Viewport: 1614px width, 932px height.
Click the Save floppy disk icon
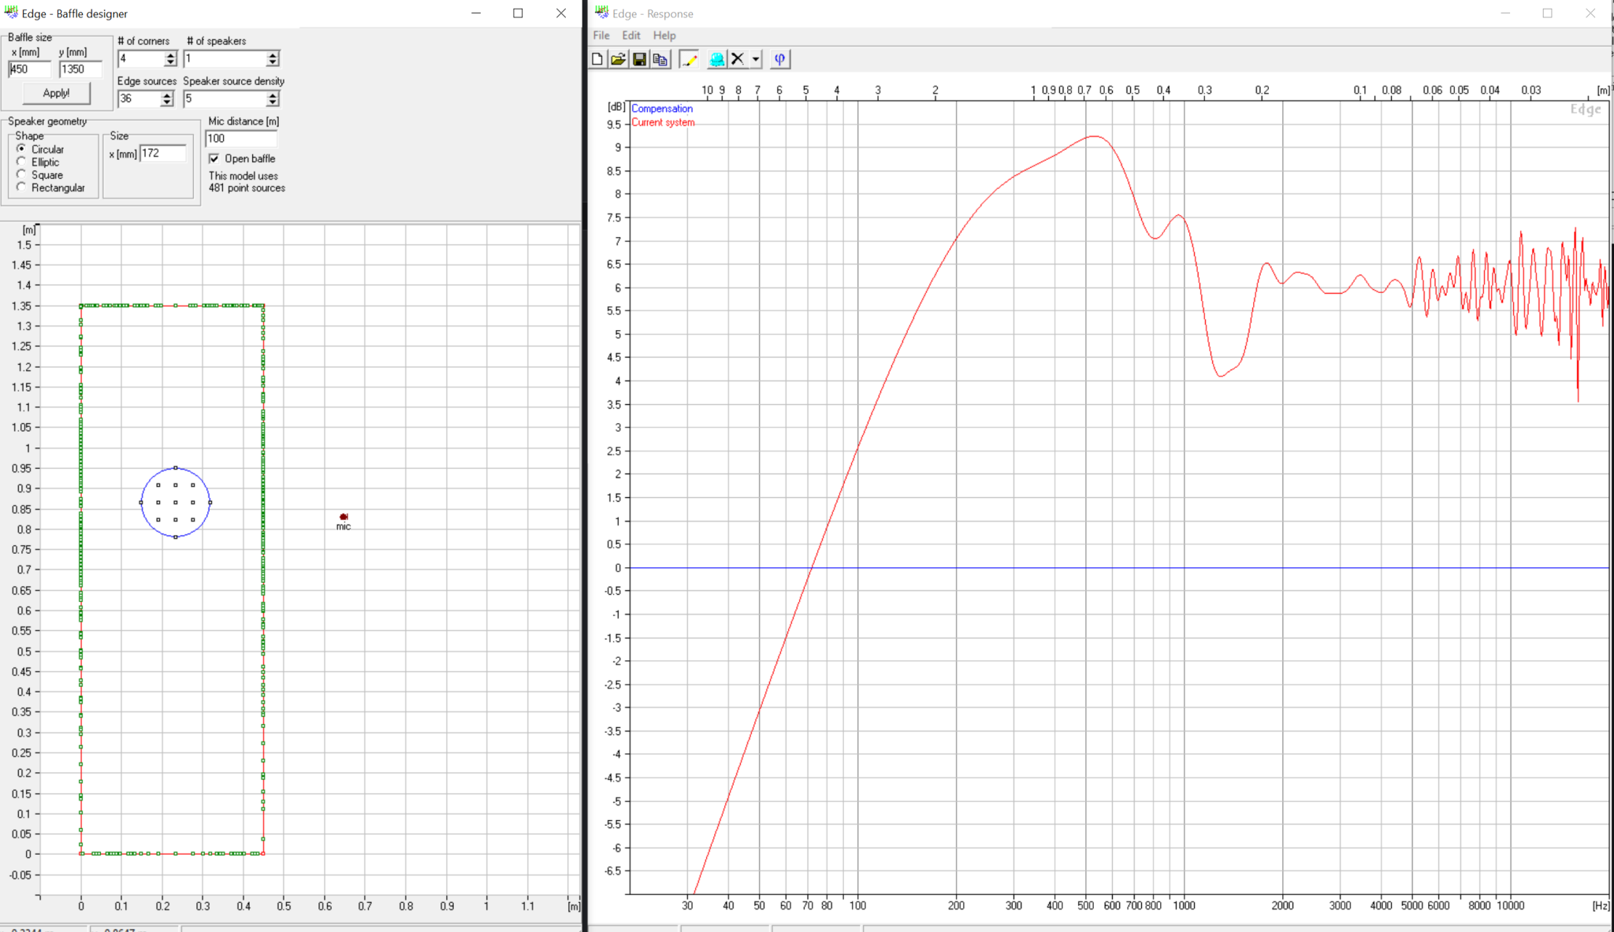(639, 59)
